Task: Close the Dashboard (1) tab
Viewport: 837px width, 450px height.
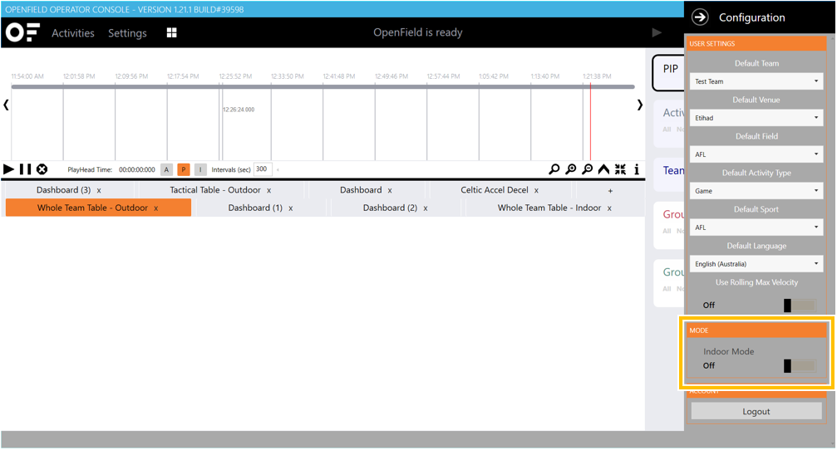Action: click(290, 208)
